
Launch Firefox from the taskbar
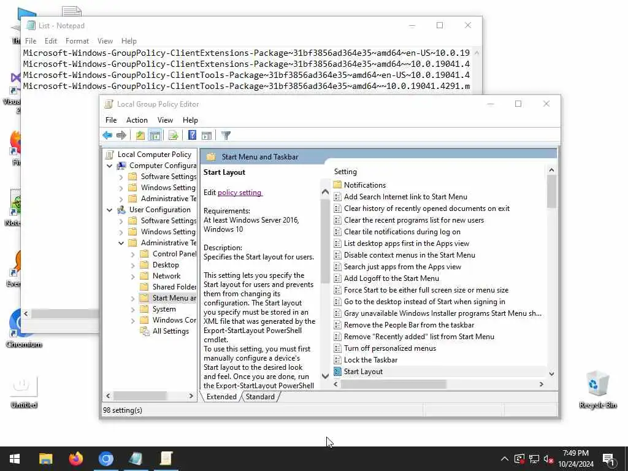pyautogui.click(x=75, y=459)
